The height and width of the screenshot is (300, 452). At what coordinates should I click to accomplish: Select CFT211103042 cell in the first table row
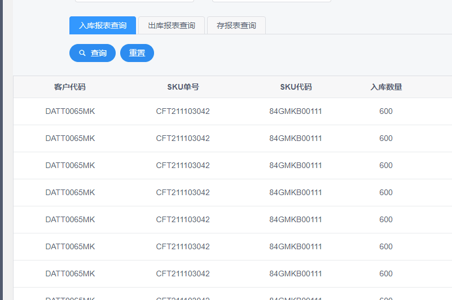click(x=183, y=111)
